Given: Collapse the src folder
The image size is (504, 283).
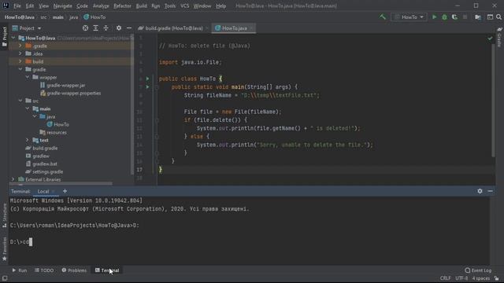Looking at the screenshot, I should [20, 101].
